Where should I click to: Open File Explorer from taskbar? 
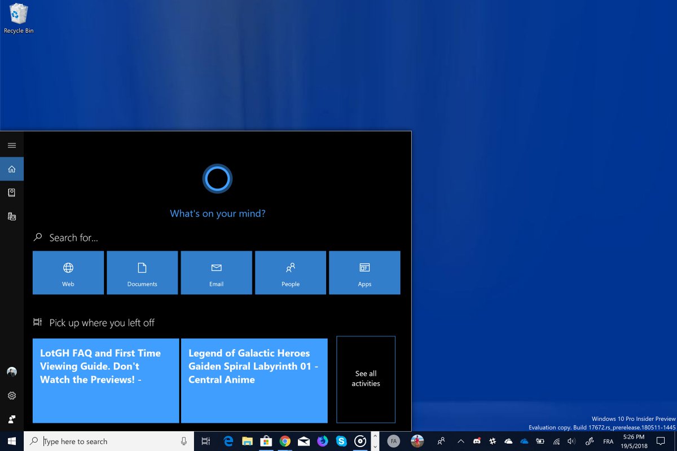[247, 441]
